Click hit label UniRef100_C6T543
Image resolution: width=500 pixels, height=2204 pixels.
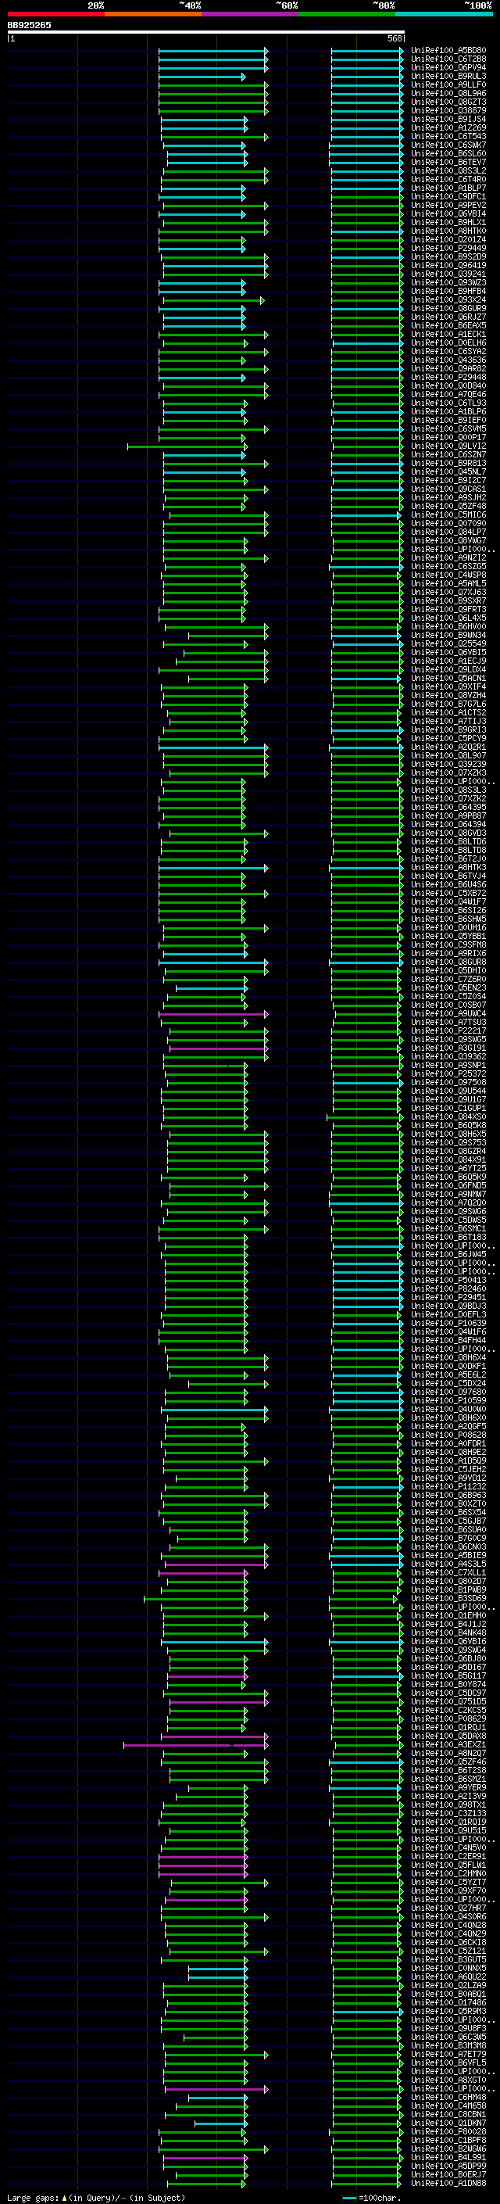[x=448, y=136]
